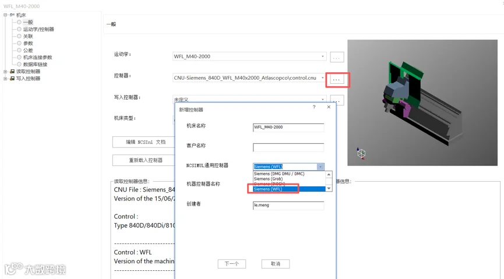The width and height of the screenshot is (504, 279).
Task: Click 3D axis cube icon in preview
Action: [x=361, y=153]
